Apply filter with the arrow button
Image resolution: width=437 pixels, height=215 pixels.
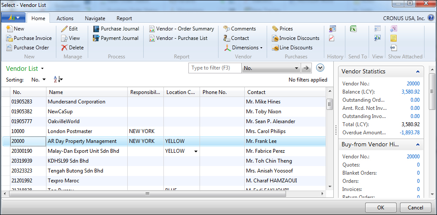306,68
